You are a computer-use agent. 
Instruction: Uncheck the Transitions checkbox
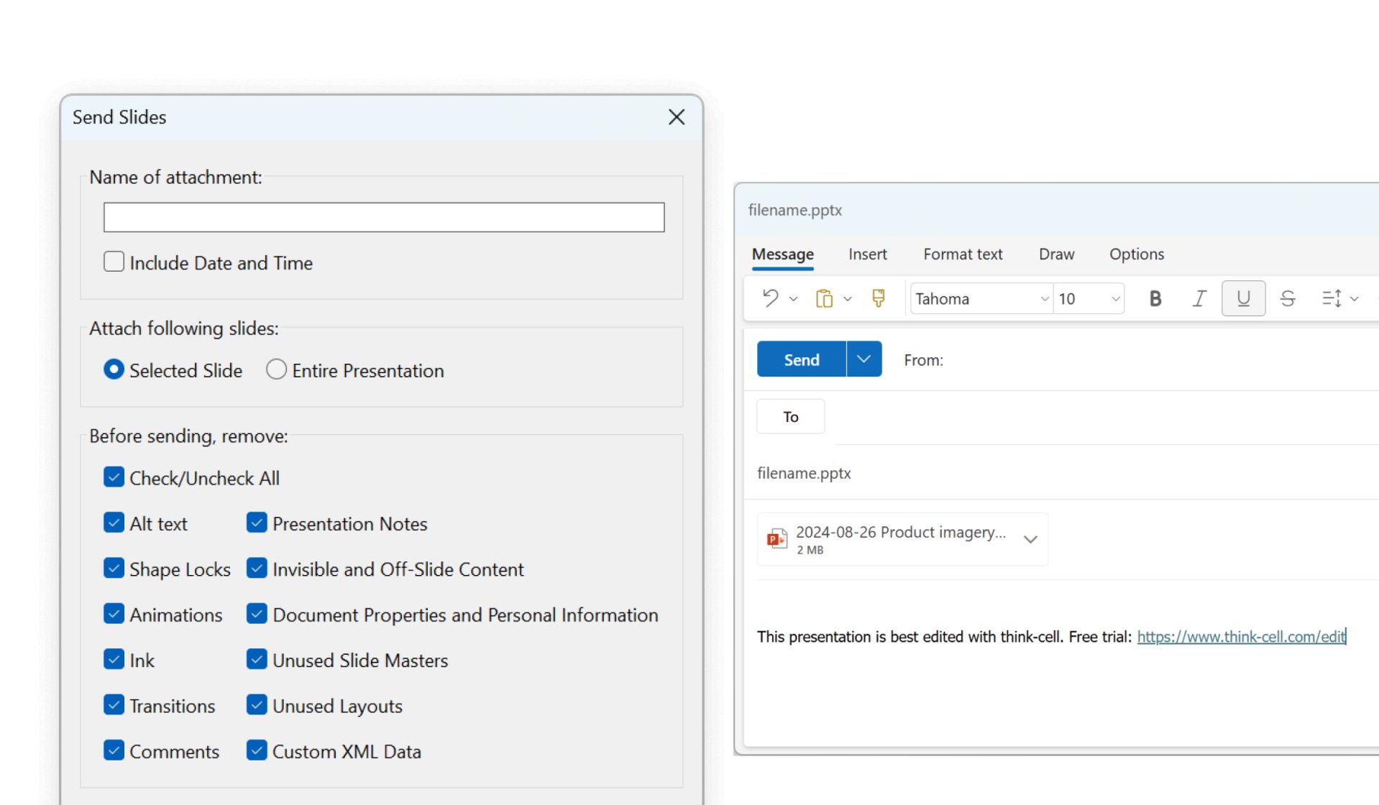[114, 705]
